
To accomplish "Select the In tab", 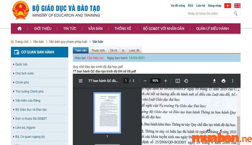I will pos(123,50).
